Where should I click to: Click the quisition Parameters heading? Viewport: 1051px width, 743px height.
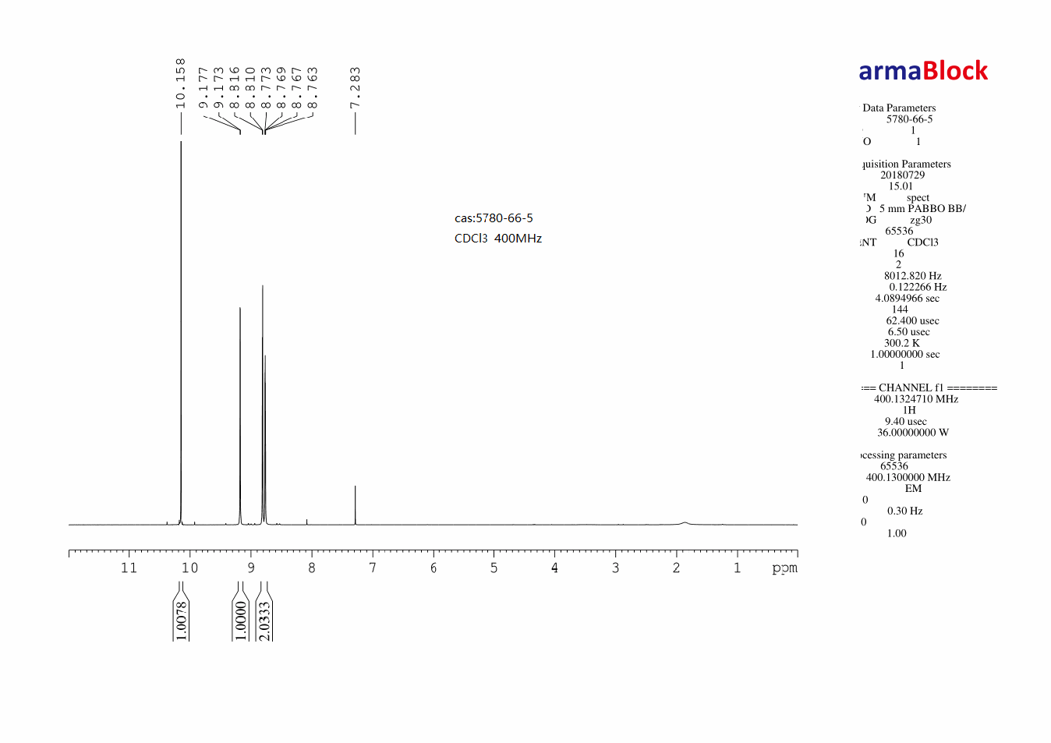[x=907, y=165]
